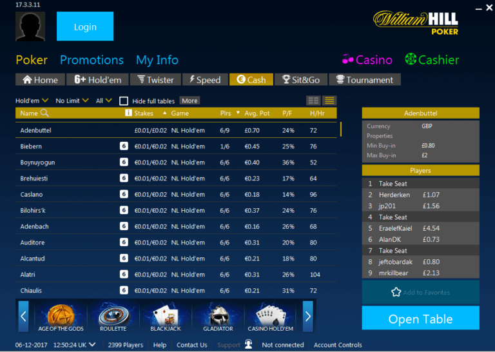Select the Chiaulis table row

(x=176, y=290)
